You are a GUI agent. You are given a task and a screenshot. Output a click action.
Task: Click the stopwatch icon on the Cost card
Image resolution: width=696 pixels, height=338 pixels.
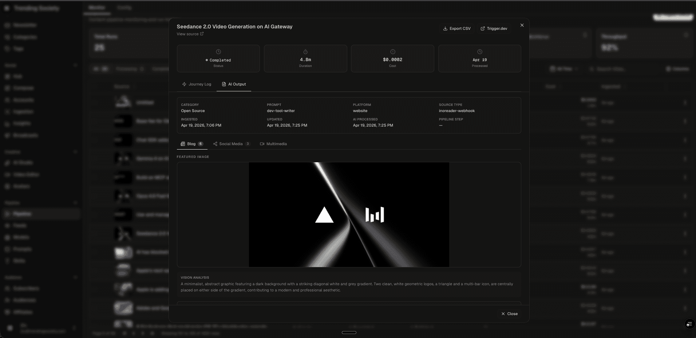point(392,52)
